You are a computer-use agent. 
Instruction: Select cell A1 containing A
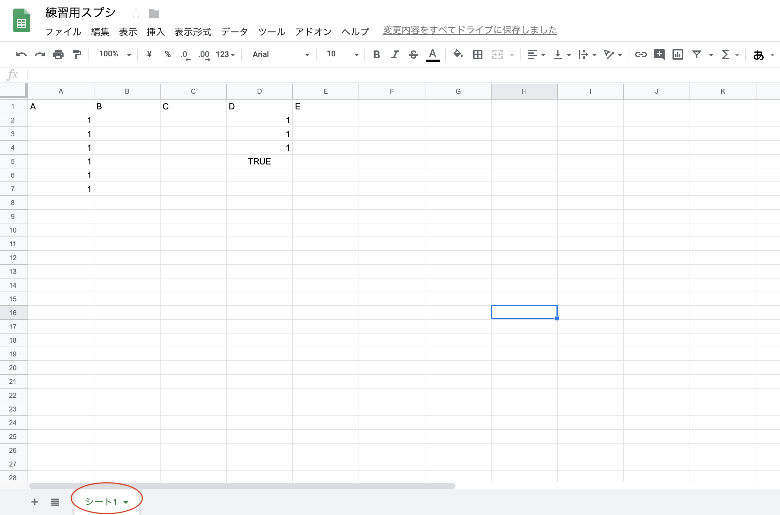point(61,106)
